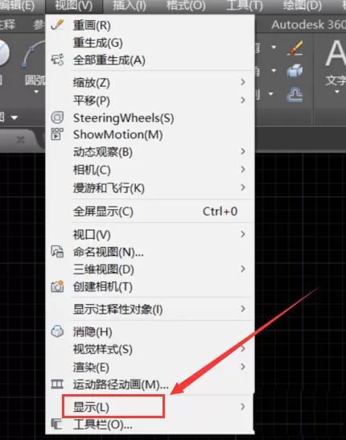Image resolution: width=346 pixels, height=440 pixels.
Task: Open the Insert (插入) menu
Action: (130, 6)
